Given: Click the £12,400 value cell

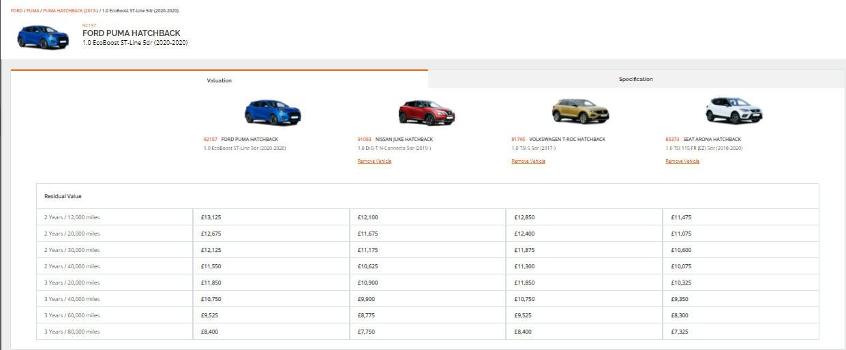Looking at the screenshot, I should click(584, 234).
